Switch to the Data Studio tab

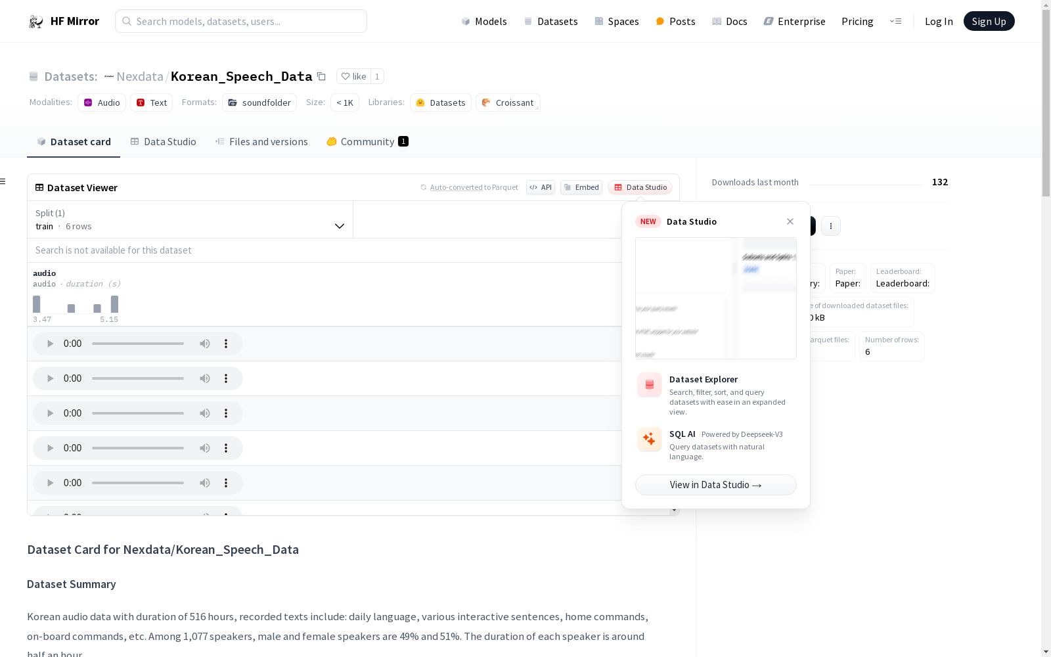(163, 142)
